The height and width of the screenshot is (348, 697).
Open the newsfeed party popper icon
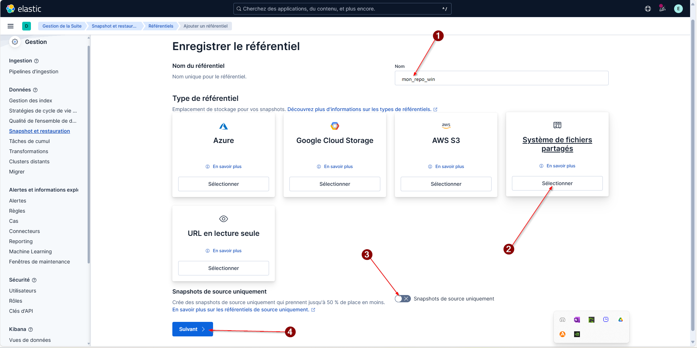tap(662, 9)
